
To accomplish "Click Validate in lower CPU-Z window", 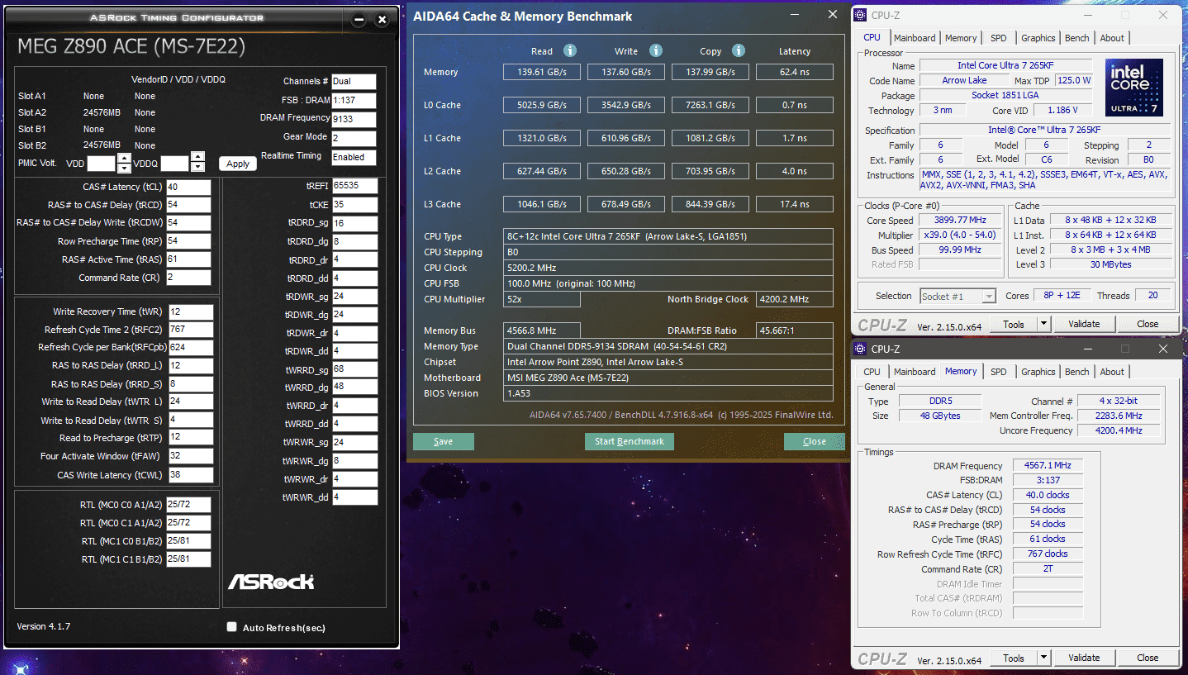I will point(1084,658).
